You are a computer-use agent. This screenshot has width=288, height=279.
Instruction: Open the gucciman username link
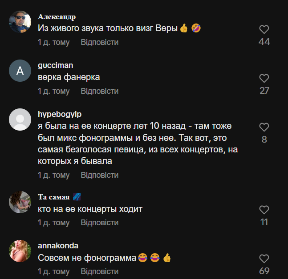pyautogui.click(x=55, y=65)
